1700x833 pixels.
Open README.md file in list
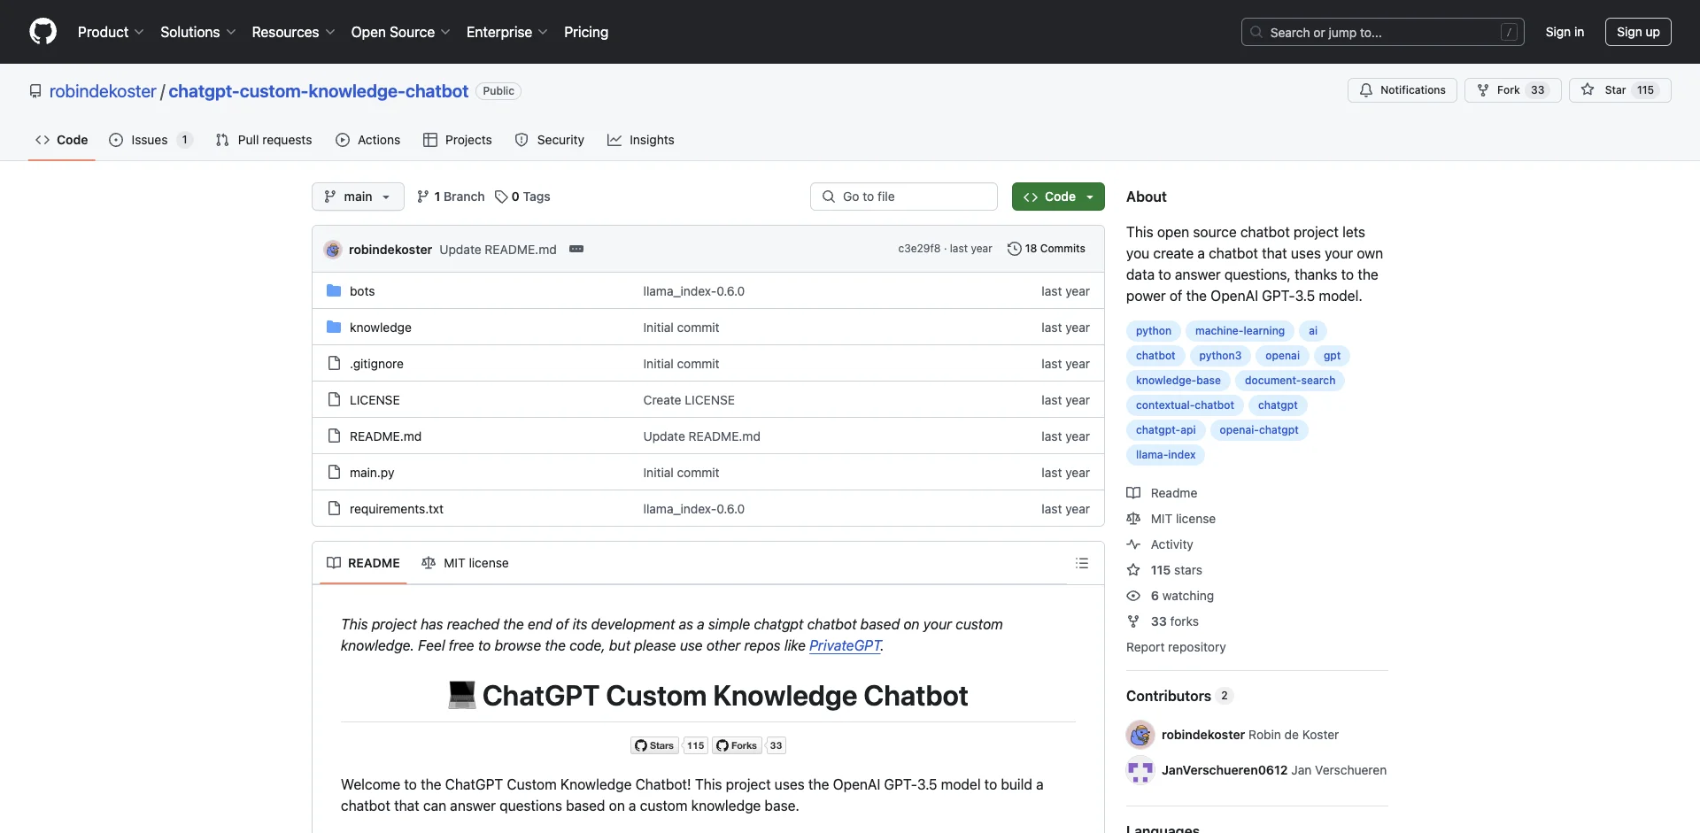(x=385, y=436)
